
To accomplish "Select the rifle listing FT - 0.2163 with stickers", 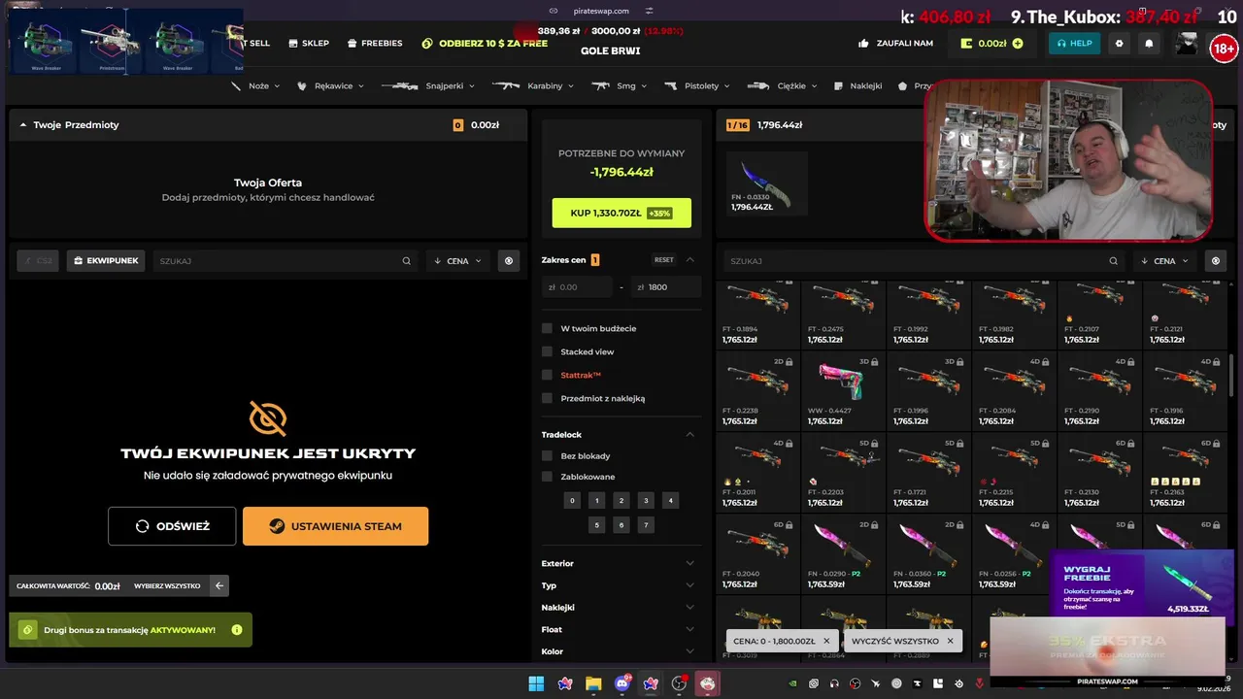I will (1185, 472).
